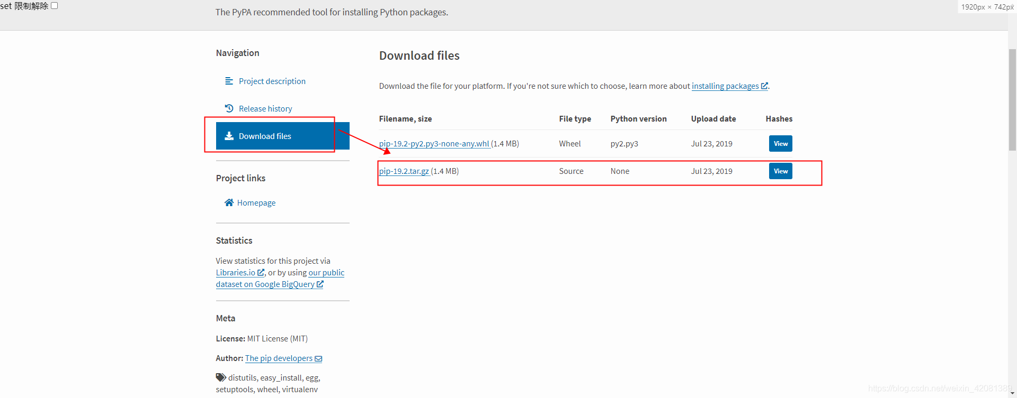Click the envelope icon beside pip developers
This screenshot has width=1017, height=398.
(318, 359)
